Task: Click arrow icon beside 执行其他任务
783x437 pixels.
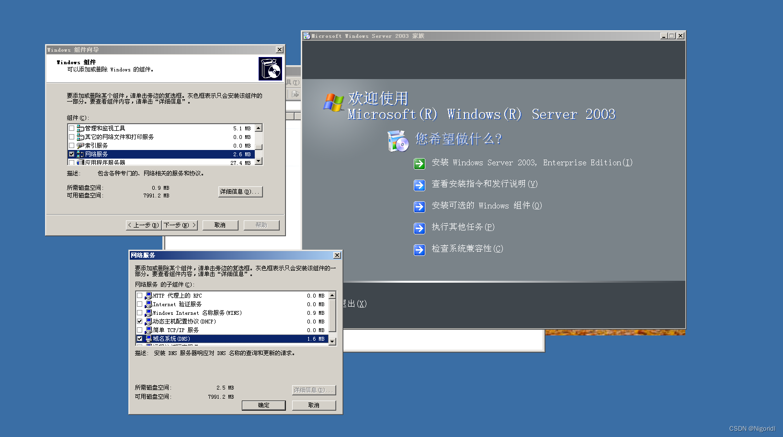Action: point(420,229)
